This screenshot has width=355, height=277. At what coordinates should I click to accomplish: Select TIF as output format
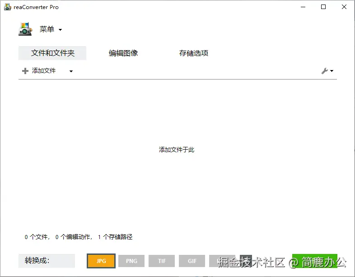[162, 261]
